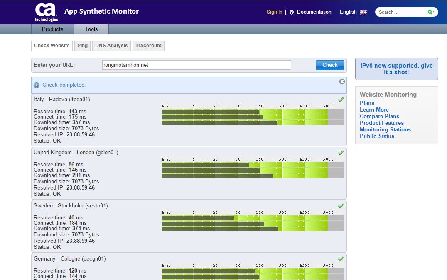
Task: Open the DNS Analysis tab
Action: tap(111, 46)
